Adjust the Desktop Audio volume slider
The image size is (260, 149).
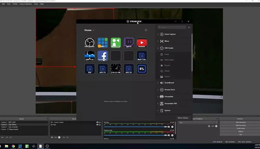135,135
